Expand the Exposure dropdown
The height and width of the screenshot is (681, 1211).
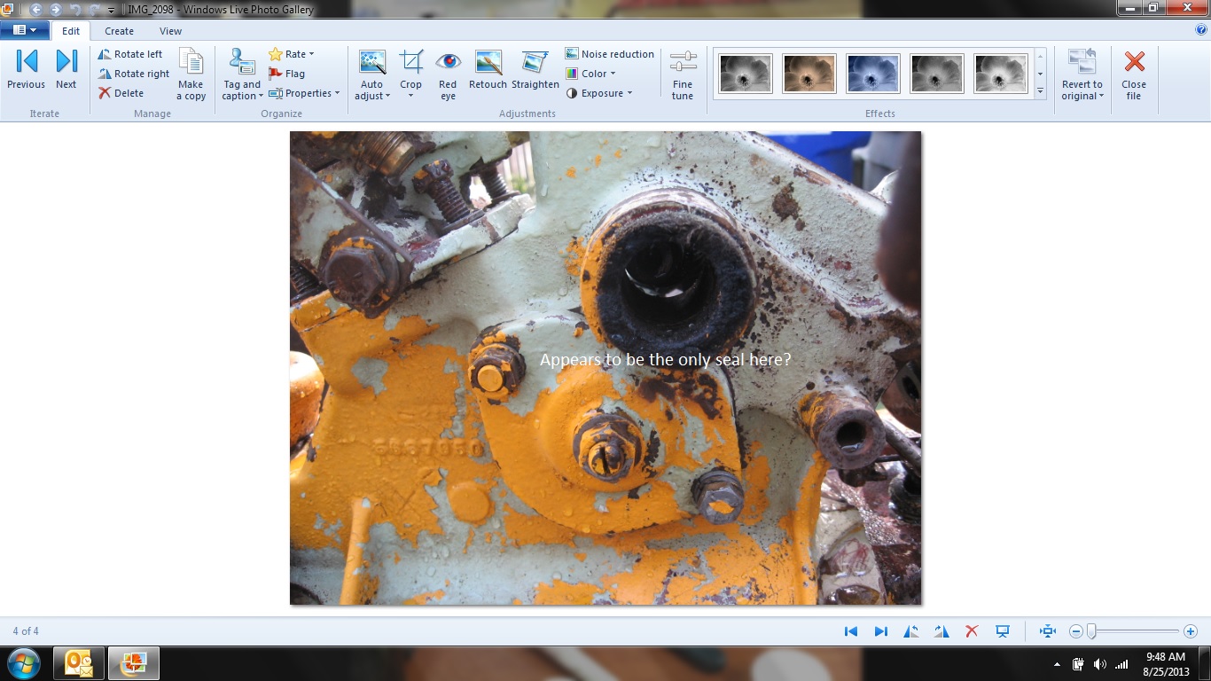click(x=599, y=93)
